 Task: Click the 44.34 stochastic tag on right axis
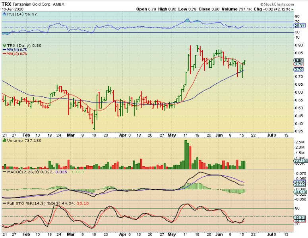click(300, 218)
